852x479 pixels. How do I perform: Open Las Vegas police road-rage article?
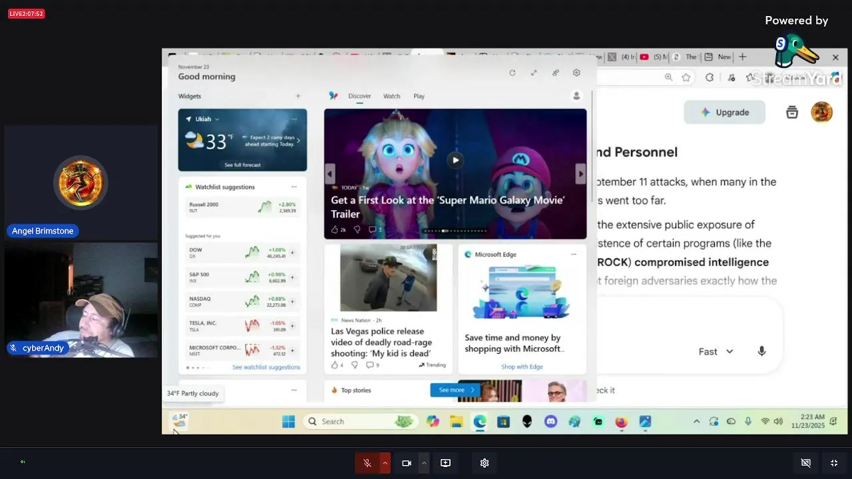[381, 342]
